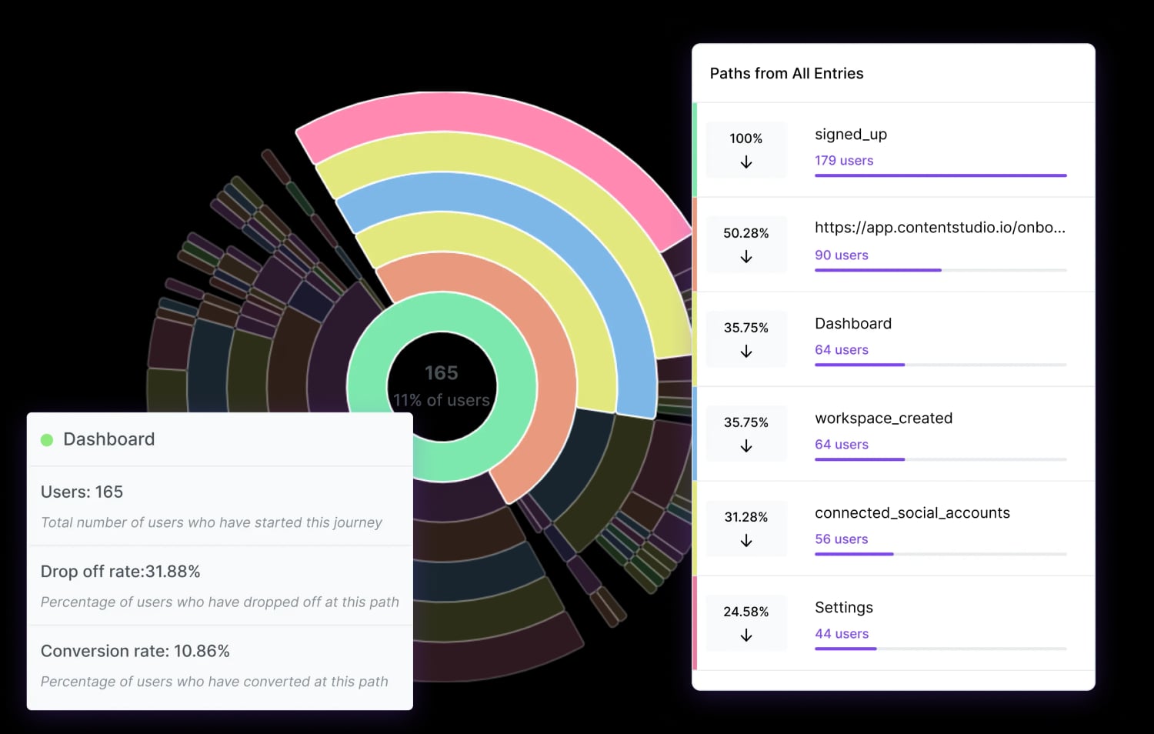Select the down arrow under 24.58% next to Settings

click(x=745, y=635)
